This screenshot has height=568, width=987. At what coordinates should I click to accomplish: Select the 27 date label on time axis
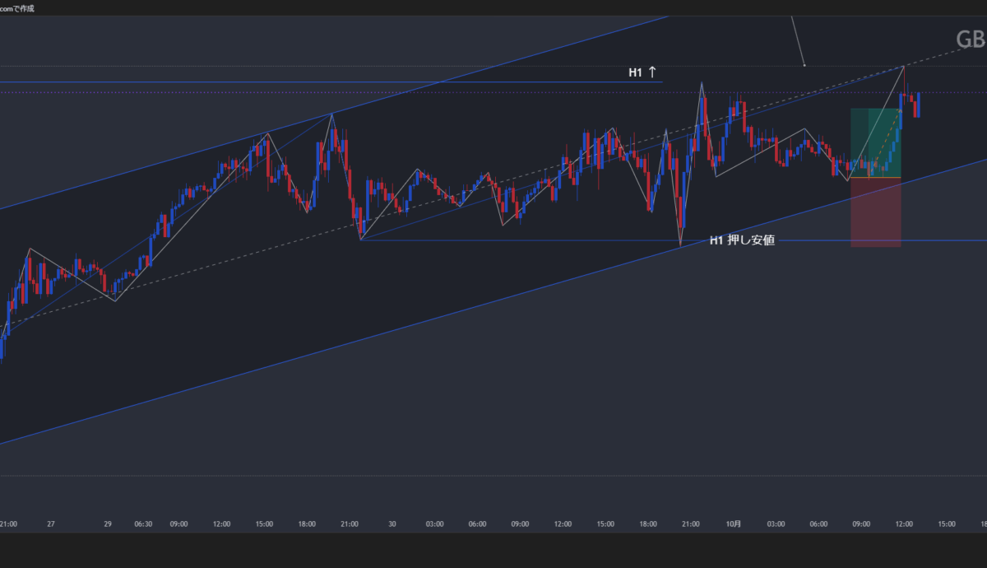51,524
